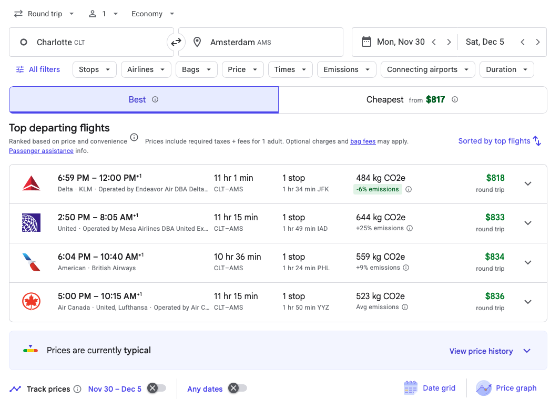
Task: Click the Amsterdam AMS destination field
Action: [x=261, y=42]
